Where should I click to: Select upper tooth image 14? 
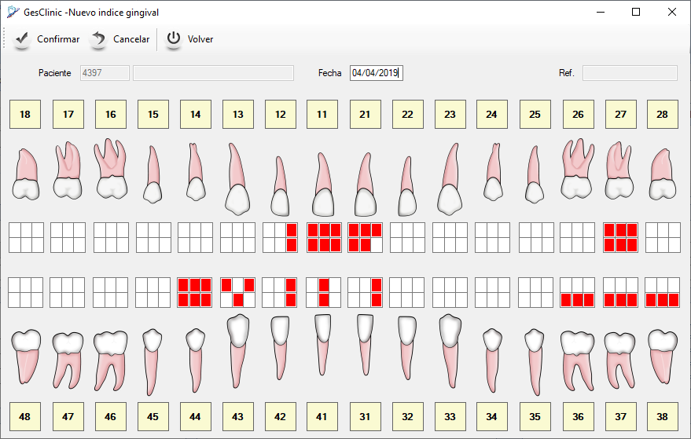(195, 172)
